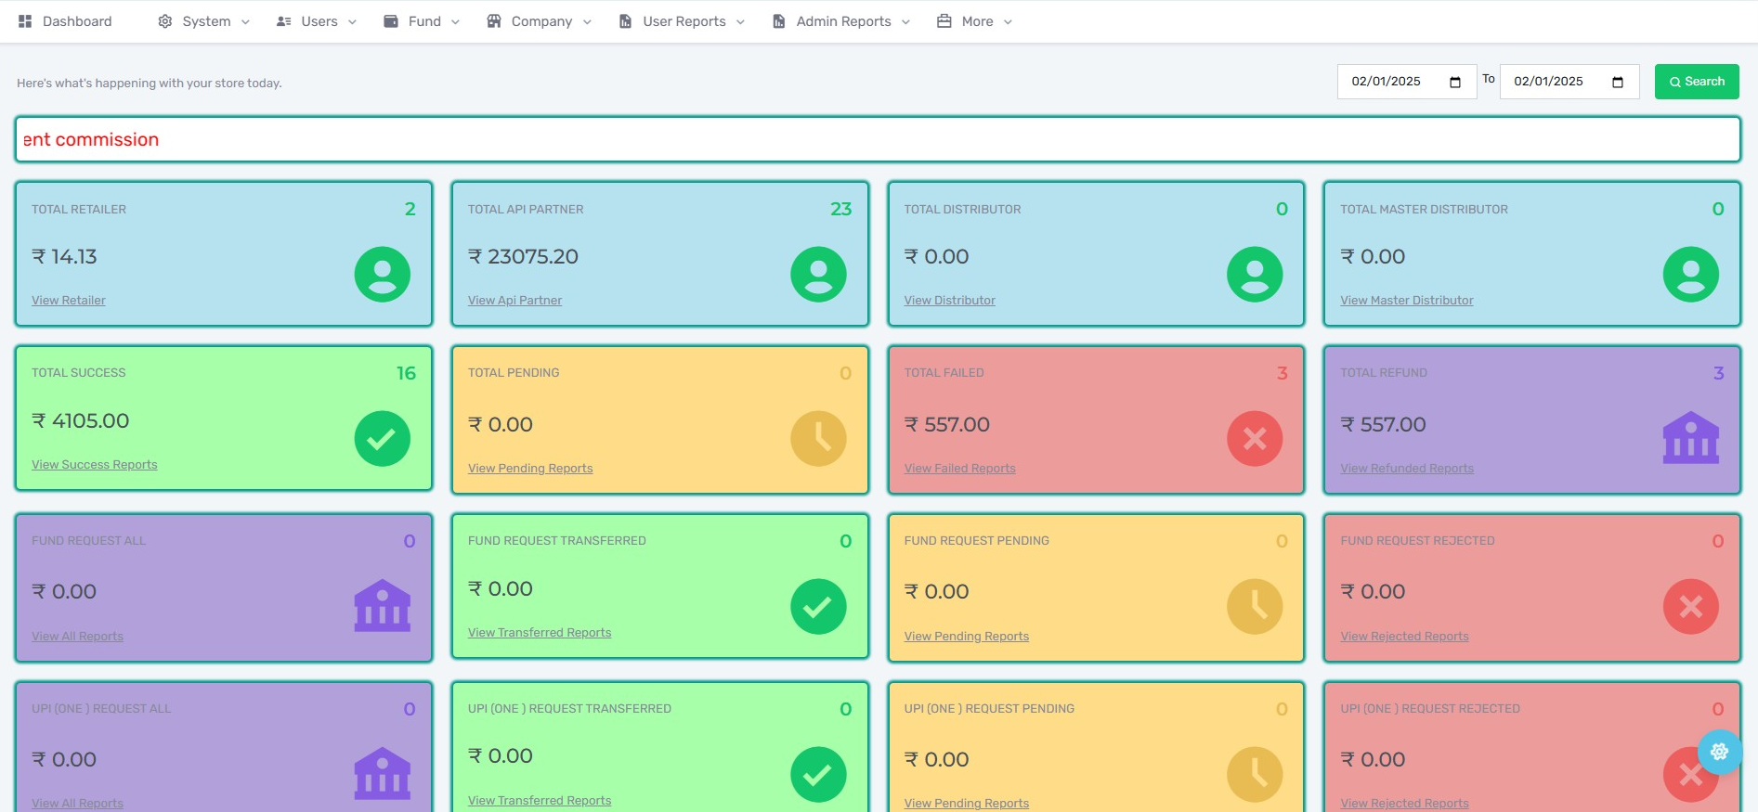Open Total Pending's View Pending Reports link
1758x812 pixels.
(x=530, y=468)
